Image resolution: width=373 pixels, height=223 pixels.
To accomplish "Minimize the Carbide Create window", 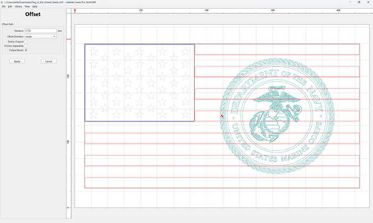I will 350,2.
